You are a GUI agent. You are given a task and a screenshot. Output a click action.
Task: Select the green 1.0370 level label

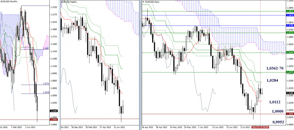(x=290, y=72)
